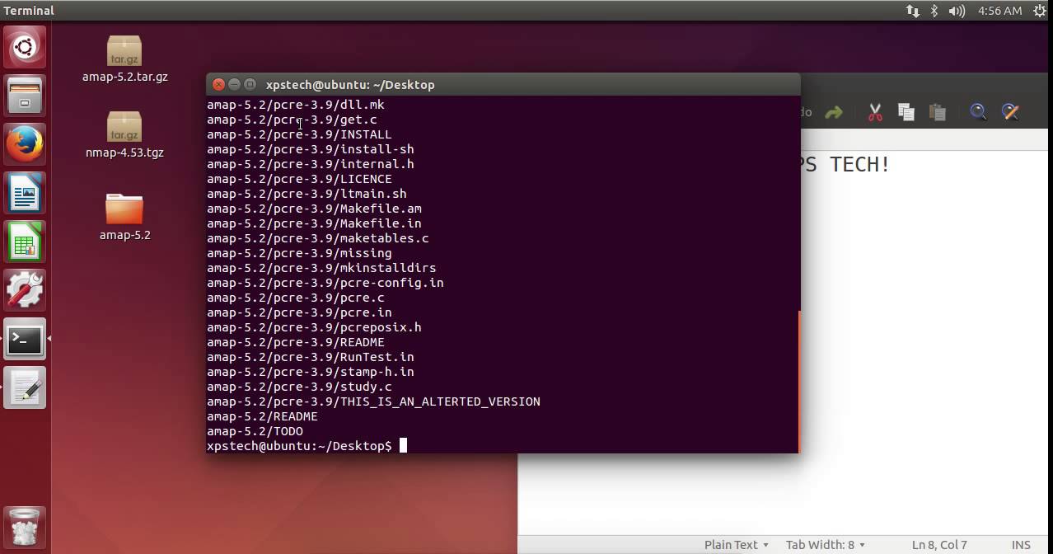Open the Files manager from the launcher
This screenshot has height=554, width=1053.
coord(25,96)
